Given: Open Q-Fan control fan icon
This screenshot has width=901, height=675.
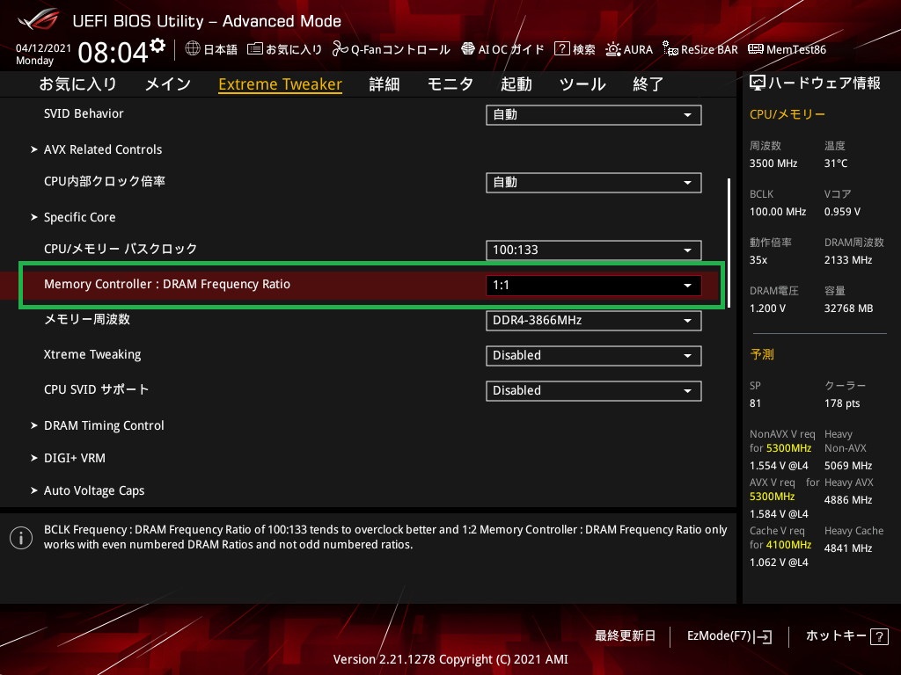Looking at the screenshot, I should (x=341, y=49).
